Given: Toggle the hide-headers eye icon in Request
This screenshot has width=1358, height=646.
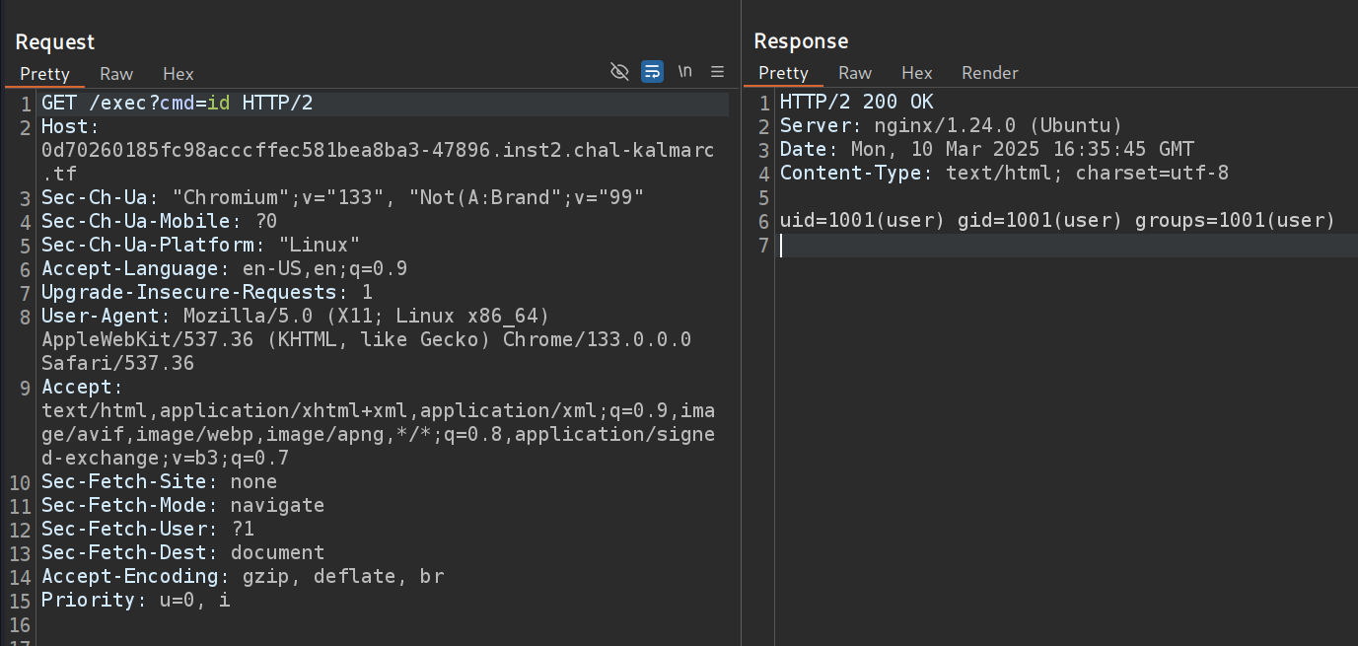Looking at the screenshot, I should click(x=619, y=71).
